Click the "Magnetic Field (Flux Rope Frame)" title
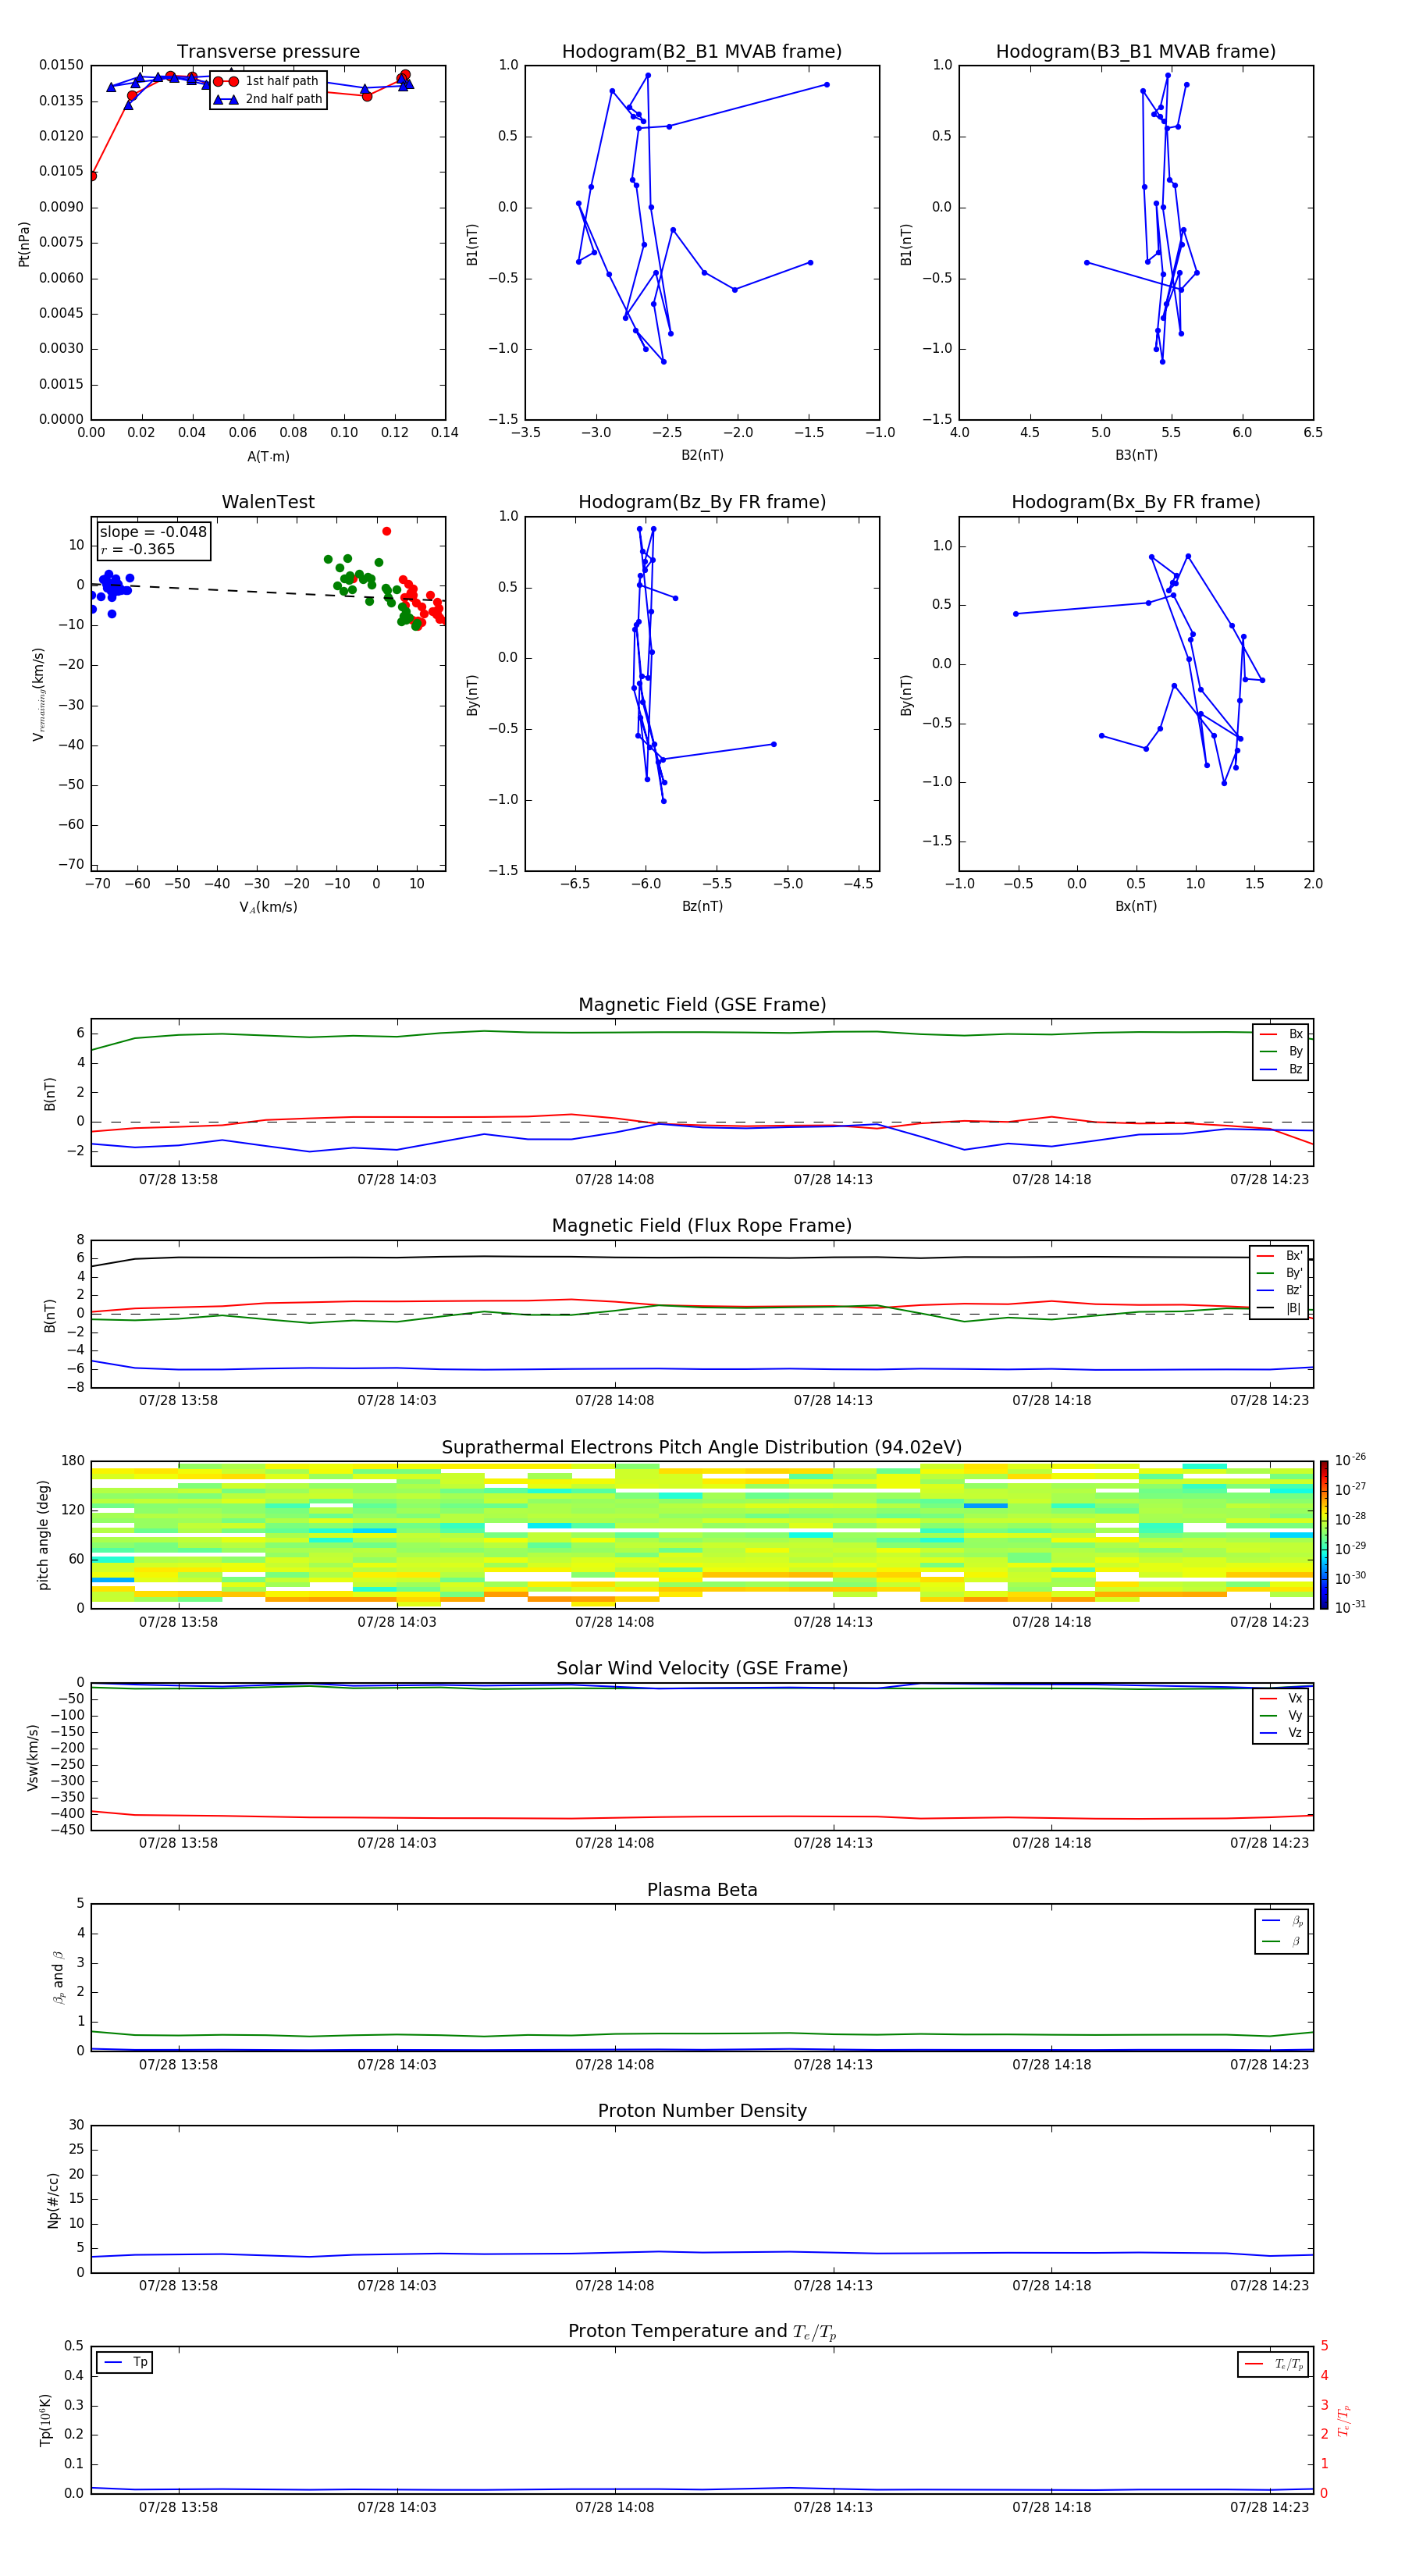Viewport: 1405px width, 2576px height. pos(702,1226)
